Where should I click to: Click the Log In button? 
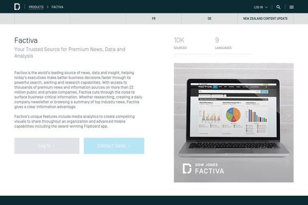(x=47, y=146)
